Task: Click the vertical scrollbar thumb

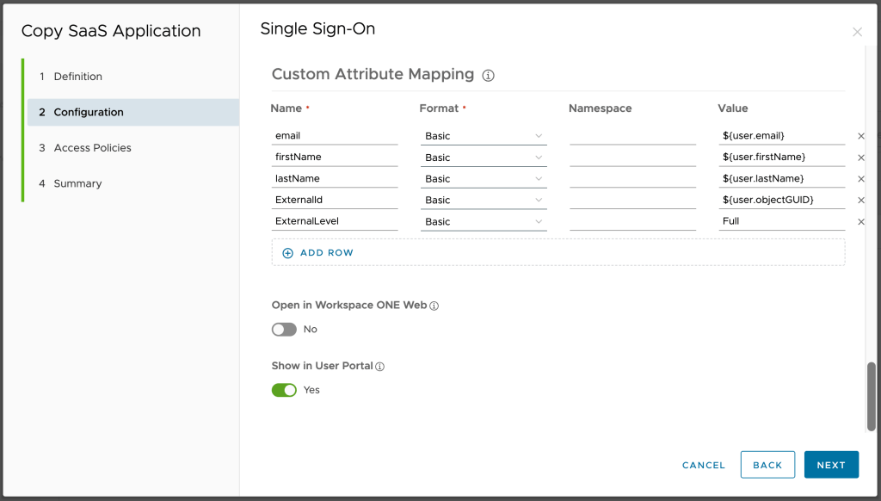Action: 871,394
